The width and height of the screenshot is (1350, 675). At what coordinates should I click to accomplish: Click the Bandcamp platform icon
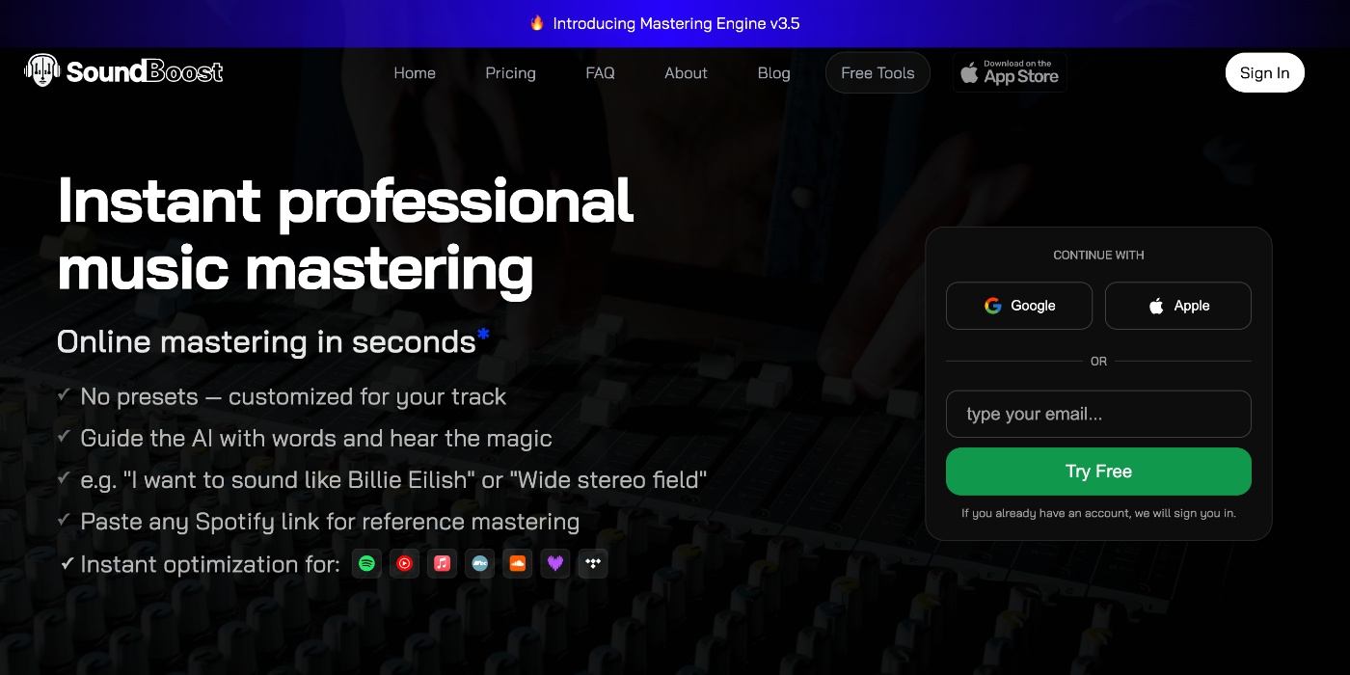point(479,564)
